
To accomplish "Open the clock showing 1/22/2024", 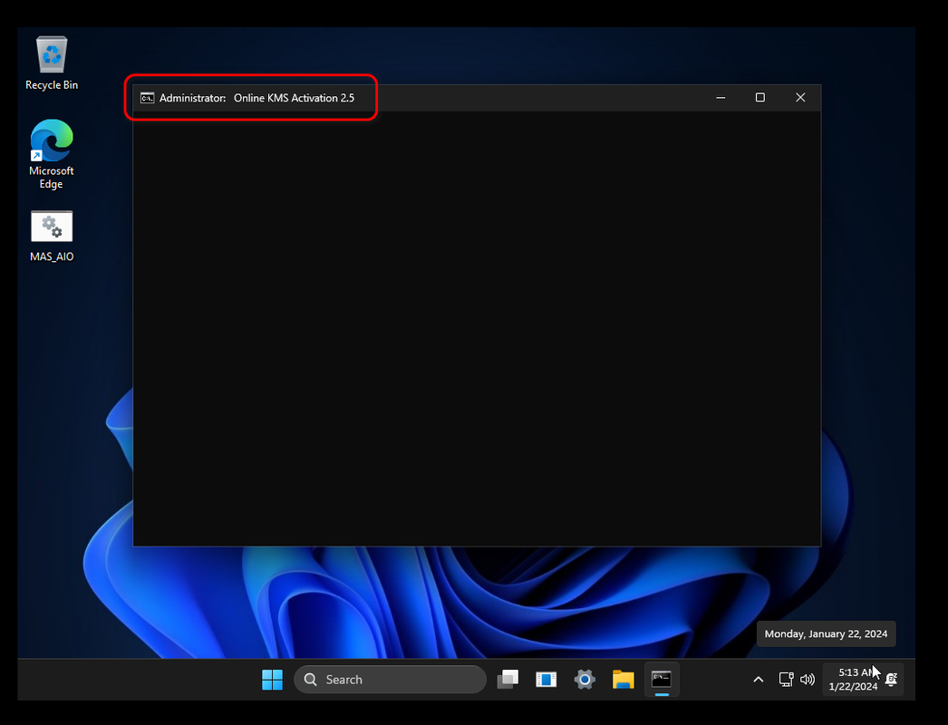I will [x=853, y=679].
